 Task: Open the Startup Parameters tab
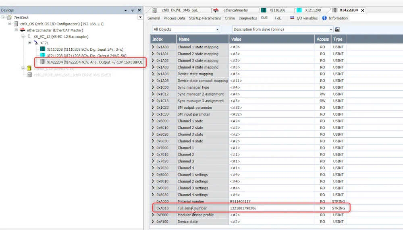point(205,18)
